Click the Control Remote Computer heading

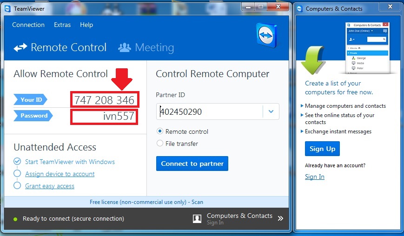(x=212, y=74)
